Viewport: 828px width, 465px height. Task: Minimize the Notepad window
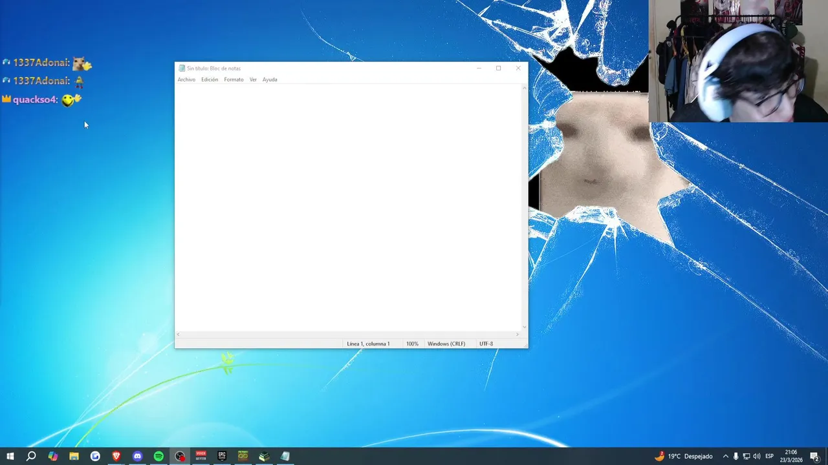(x=479, y=68)
